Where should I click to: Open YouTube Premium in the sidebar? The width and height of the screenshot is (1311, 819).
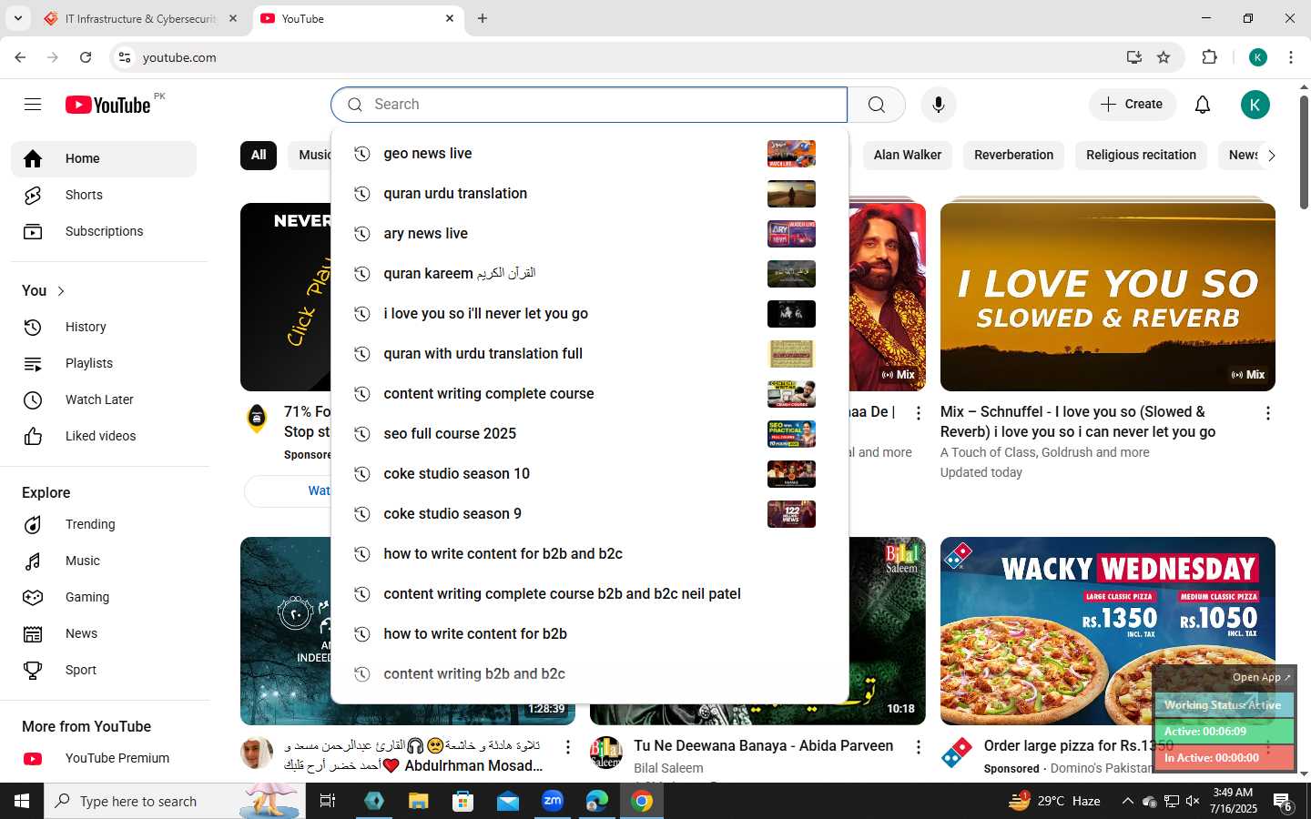click(x=104, y=758)
